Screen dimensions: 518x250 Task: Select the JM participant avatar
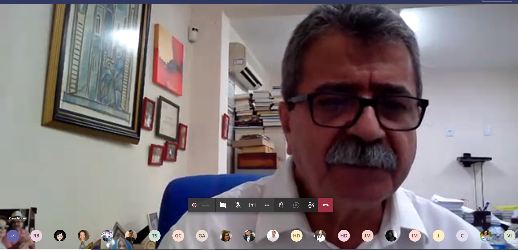[368, 236]
